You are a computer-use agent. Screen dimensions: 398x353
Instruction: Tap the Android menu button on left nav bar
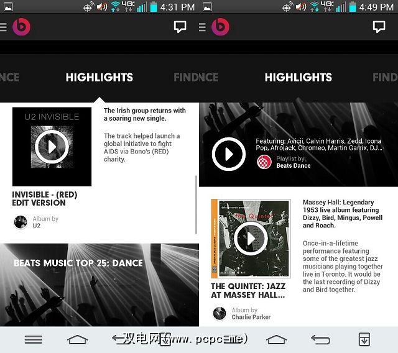(33, 339)
